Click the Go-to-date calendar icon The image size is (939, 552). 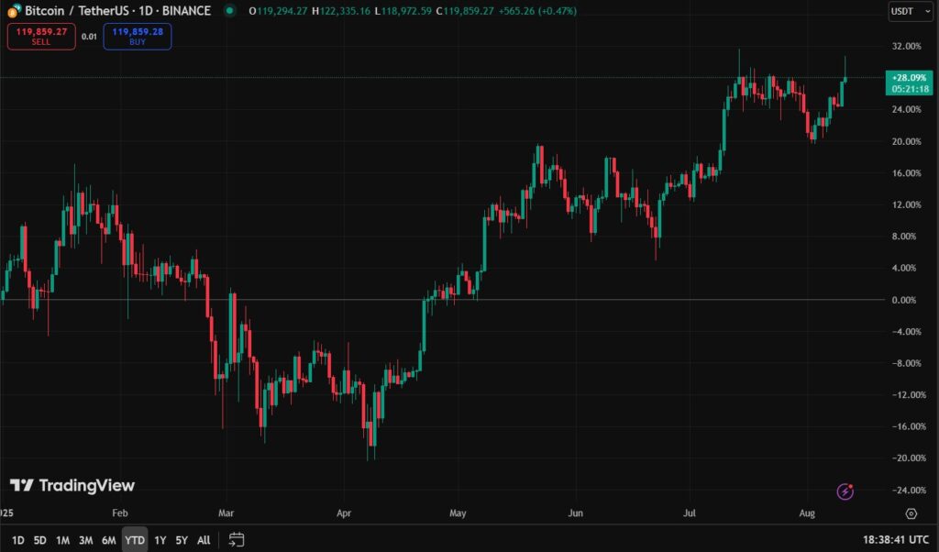click(x=237, y=540)
